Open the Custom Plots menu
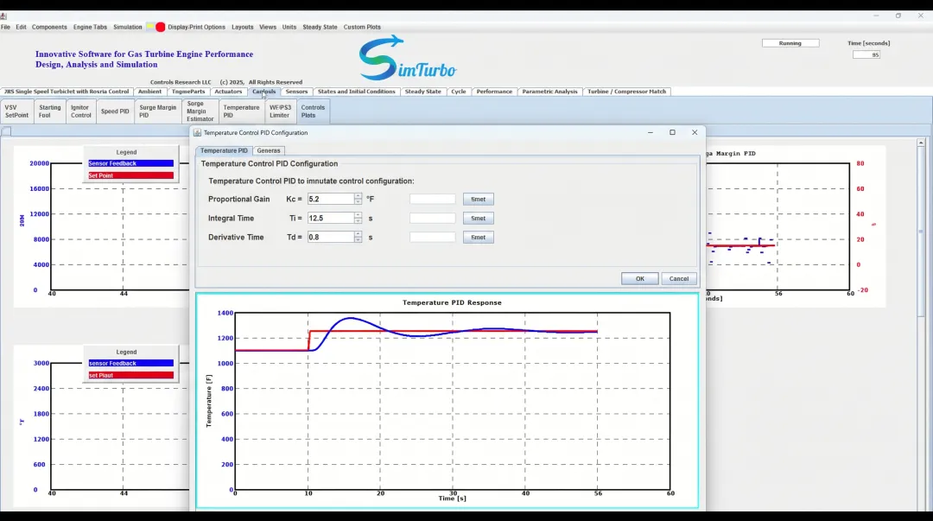Image resolution: width=933 pixels, height=521 pixels. pyautogui.click(x=362, y=27)
